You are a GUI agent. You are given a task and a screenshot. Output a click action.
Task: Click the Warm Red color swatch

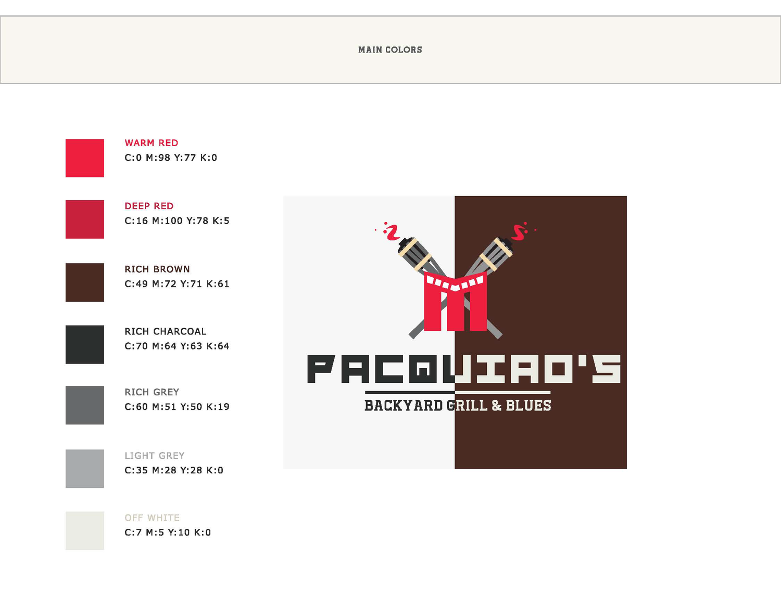pos(85,158)
